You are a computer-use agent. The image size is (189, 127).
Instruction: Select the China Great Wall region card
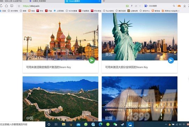60,99
